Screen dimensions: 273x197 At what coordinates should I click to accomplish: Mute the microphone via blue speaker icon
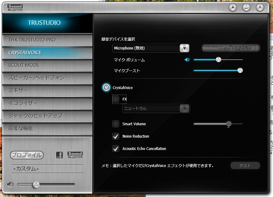click(x=187, y=60)
